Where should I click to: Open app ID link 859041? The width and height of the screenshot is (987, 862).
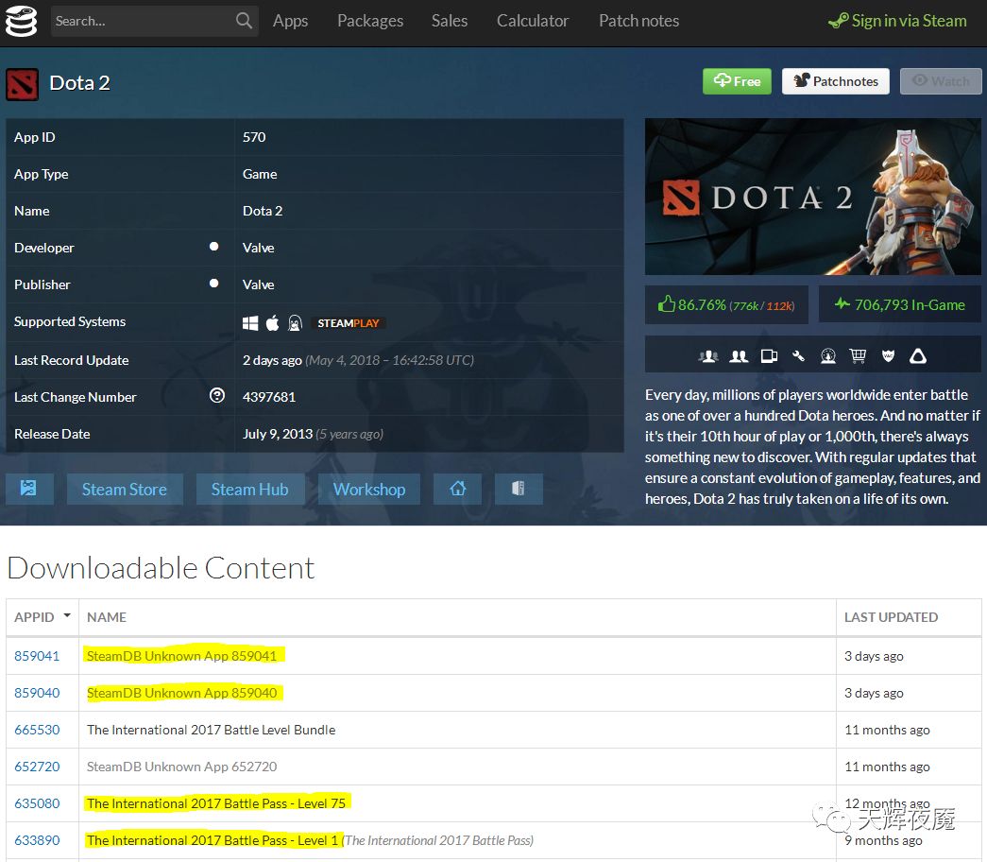37,656
